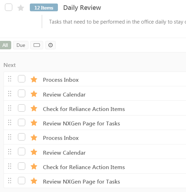
Task: Mark first Process Inbox task as complete
Action: [x=22, y=79]
